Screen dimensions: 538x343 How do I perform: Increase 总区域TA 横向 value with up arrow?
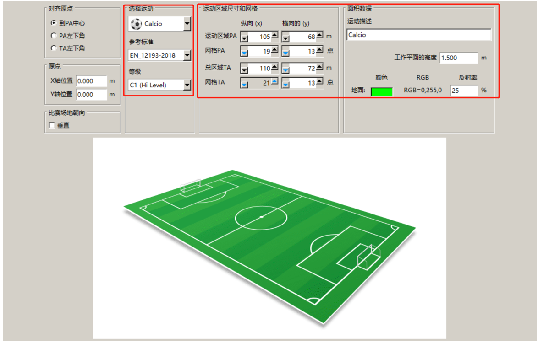(x=320, y=66)
